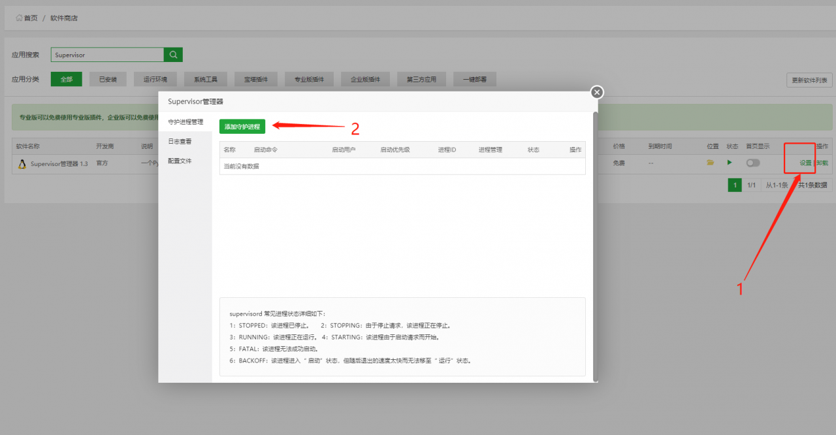The height and width of the screenshot is (435, 836).
Task: Select the 专业版插件 category filter
Action: (310, 79)
